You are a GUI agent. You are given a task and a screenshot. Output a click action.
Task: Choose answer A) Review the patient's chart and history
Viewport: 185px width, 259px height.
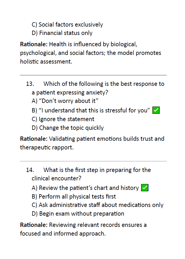pos(85,188)
